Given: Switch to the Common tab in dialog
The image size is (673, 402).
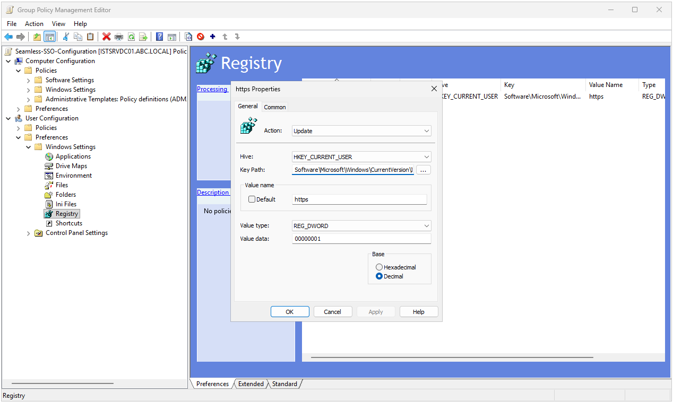Looking at the screenshot, I should (275, 107).
